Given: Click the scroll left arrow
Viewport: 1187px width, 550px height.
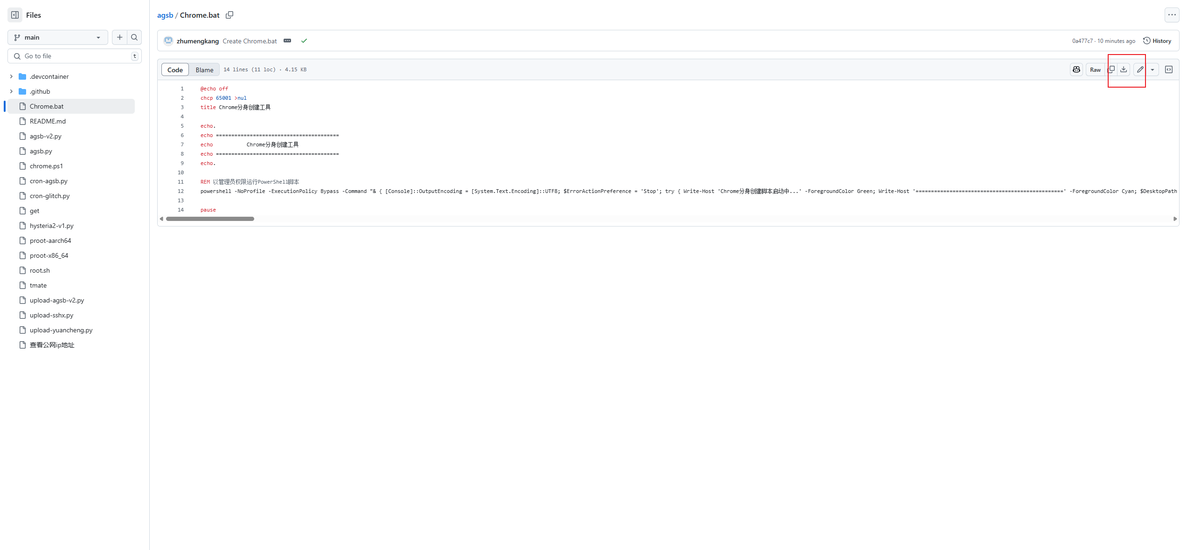Looking at the screenshot, I should (x=161, y=219).
